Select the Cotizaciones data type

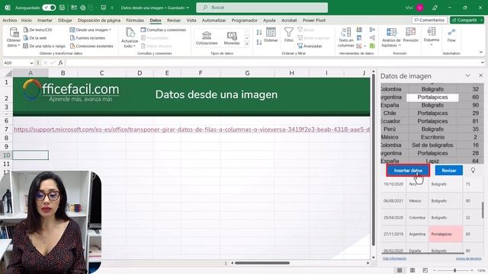[207, 38]
